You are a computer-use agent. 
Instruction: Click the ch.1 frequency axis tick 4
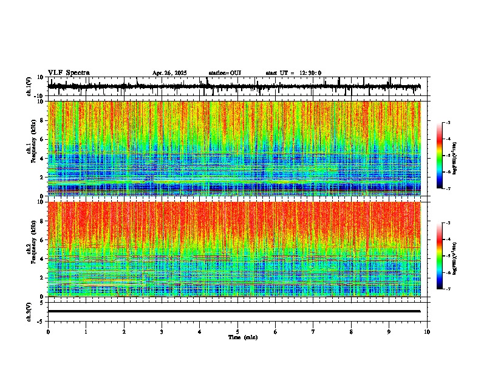point(43,159)
